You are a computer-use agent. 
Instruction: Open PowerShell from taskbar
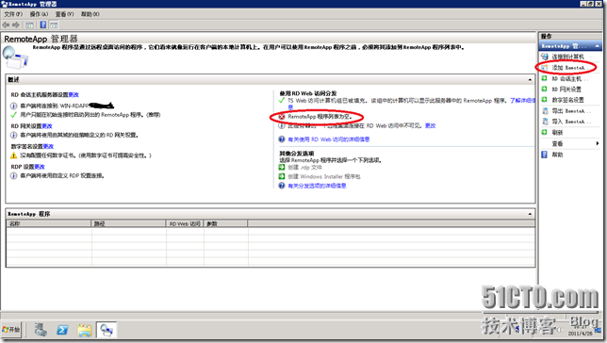pos(62,330)
